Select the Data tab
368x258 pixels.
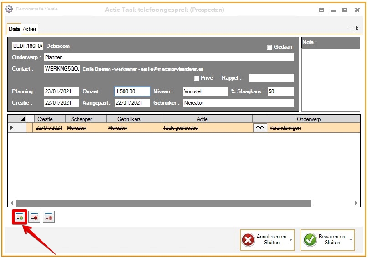click(14, 29)
